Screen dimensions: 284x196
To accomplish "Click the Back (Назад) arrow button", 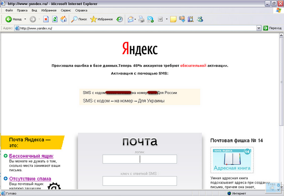I will (x=13, y=19).
